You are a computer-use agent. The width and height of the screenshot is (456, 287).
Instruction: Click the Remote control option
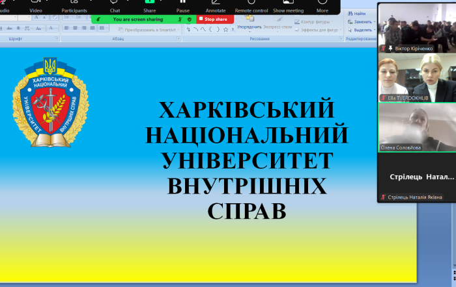[251, 7]
